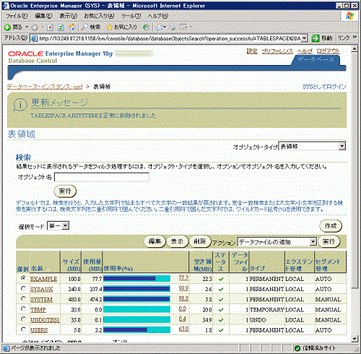Open the selection mode (単一) dropdown
The height and width of the screenshot is (354, 361).
(x=58, y=226)
